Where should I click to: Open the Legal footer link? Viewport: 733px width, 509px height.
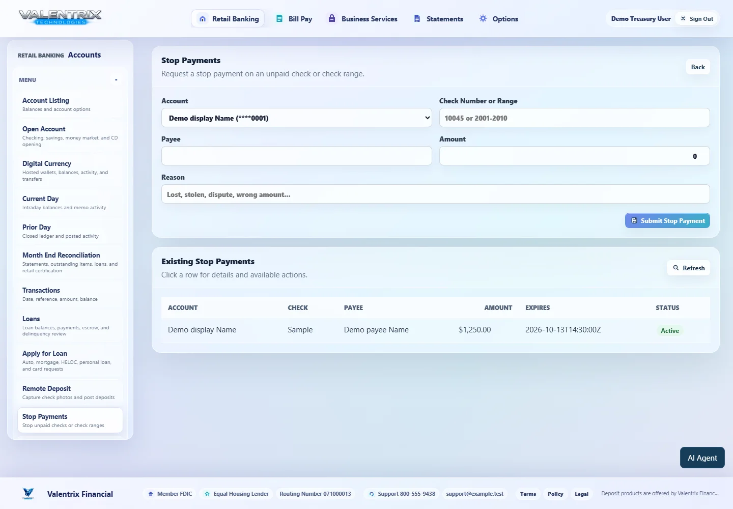[x=582, y=494]
